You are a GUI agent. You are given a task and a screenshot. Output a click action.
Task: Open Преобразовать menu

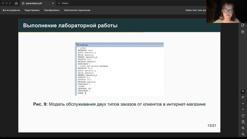click(x=52, y=10)
